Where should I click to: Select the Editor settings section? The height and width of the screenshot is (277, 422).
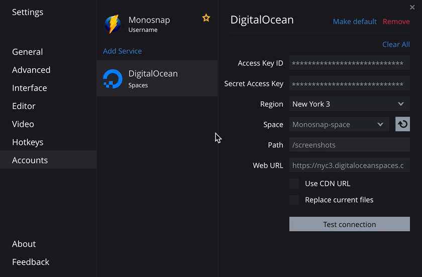click(x=24, y=106)
